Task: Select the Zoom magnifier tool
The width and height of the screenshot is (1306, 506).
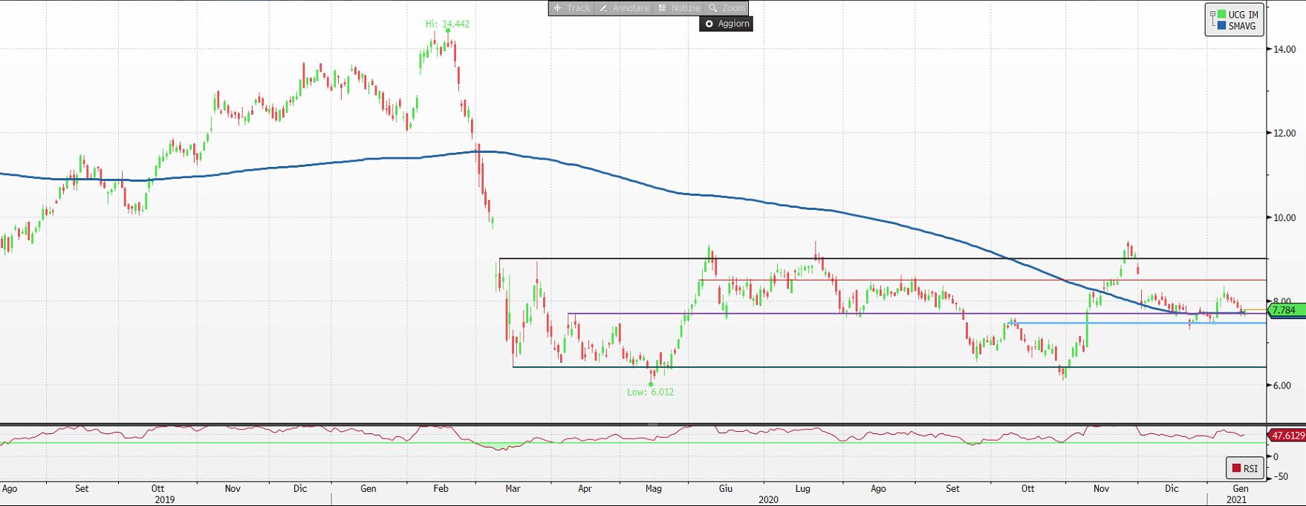Action: click(727, 8)
